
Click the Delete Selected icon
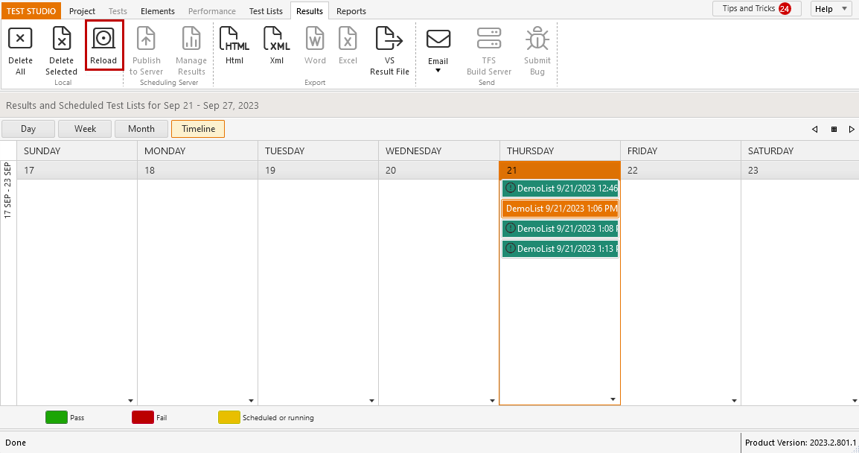pyautogui.click(x=61, y=39)
